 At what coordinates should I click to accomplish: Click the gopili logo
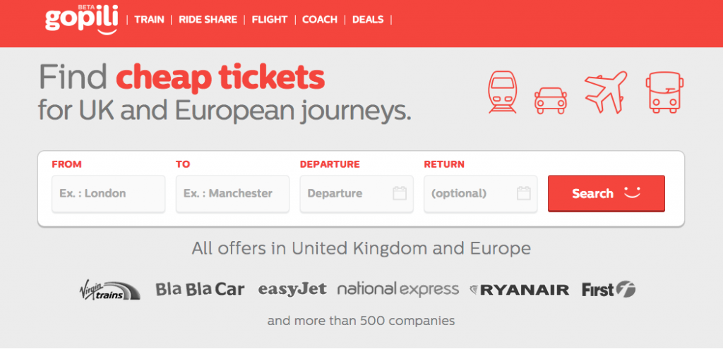(82, 19)
